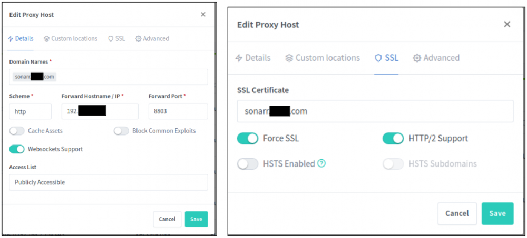The image size is (527, 238).
Task: Click Cancel in the left Details dialog
Action: tap(167, 219)
